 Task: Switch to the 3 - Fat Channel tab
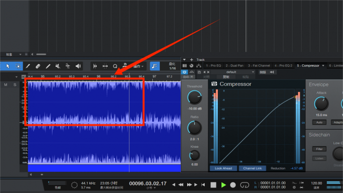coord(259,66)
